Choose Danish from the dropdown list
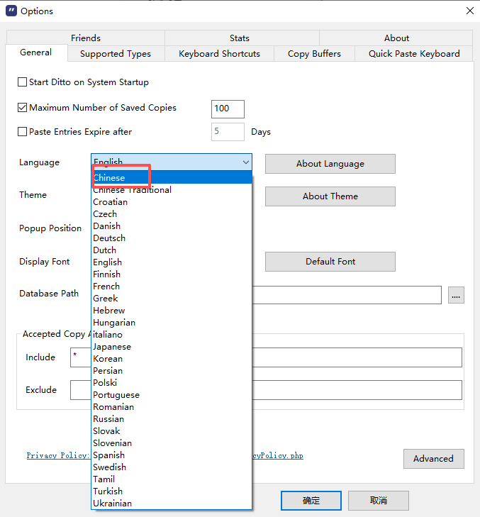Image resolution: width=480 pixels, height=517 pixels. pos(172,226)
